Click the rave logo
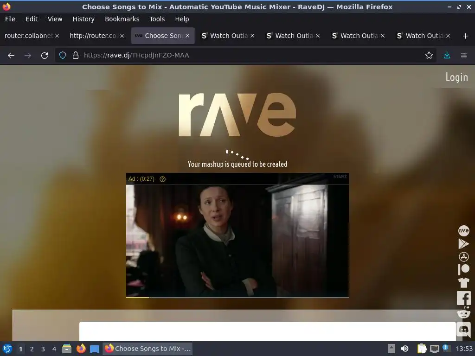 click(237, 114)
